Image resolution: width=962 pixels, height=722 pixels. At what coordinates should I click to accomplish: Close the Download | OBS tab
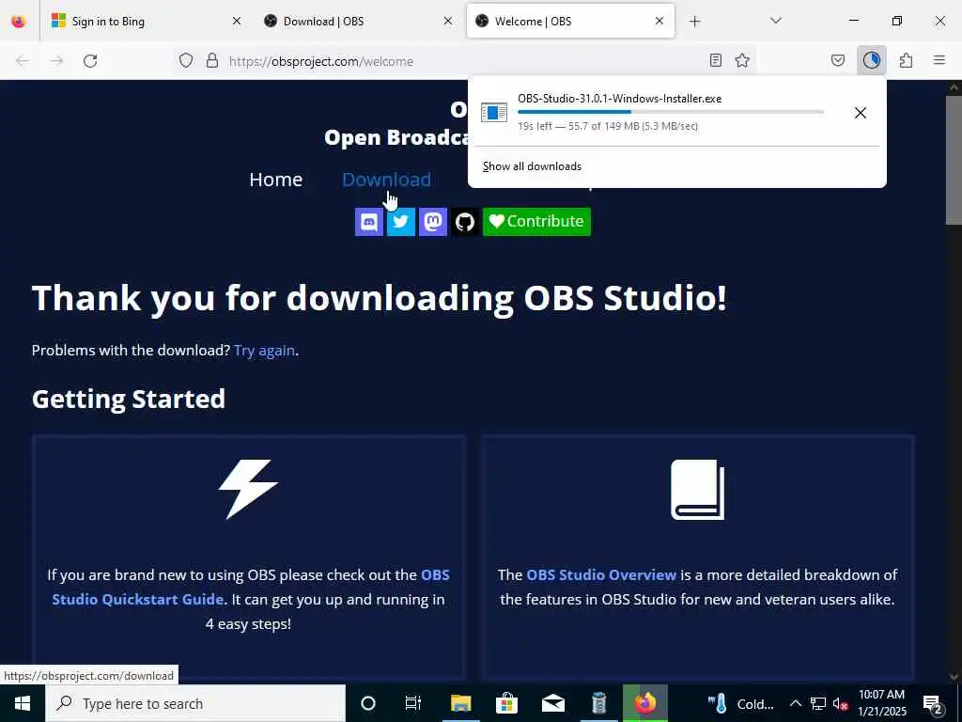tap(448, 22)
